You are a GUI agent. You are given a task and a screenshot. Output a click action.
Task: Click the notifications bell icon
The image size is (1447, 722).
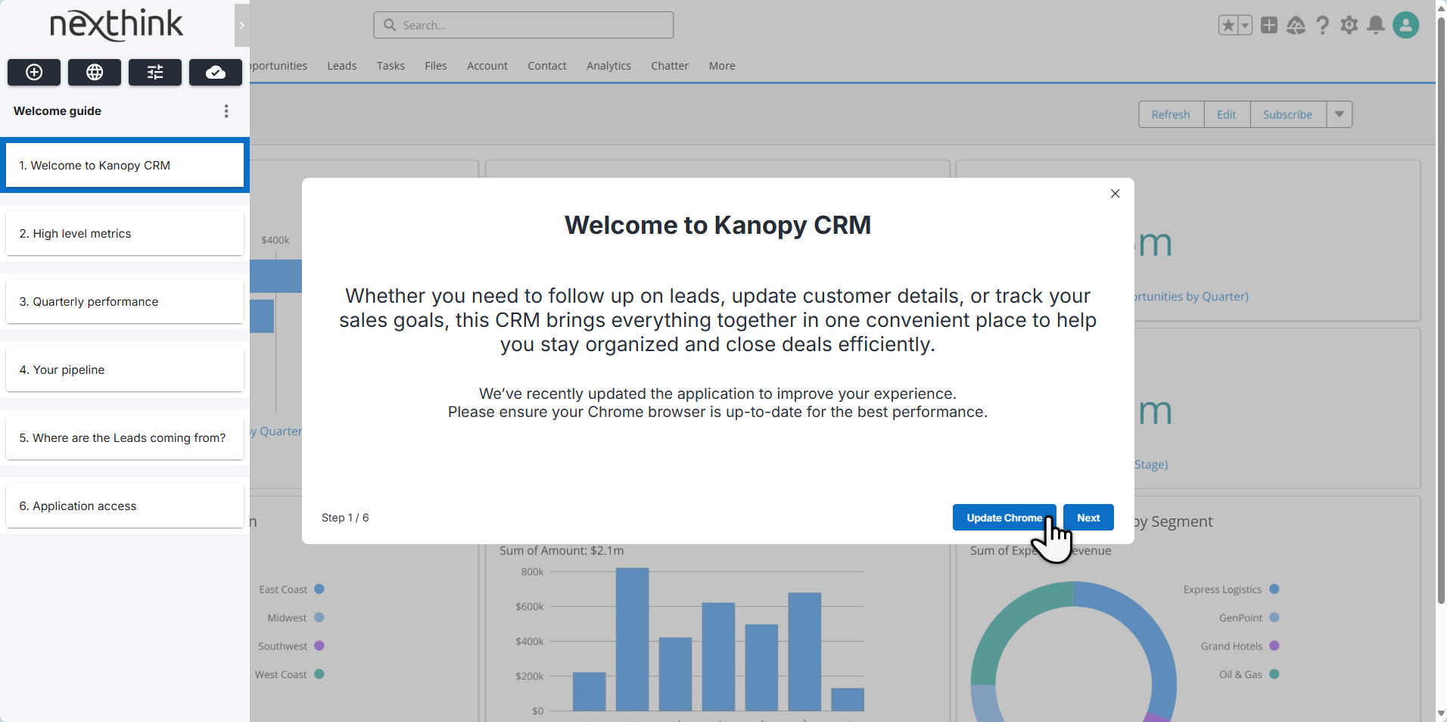[x=1376, y=25]
